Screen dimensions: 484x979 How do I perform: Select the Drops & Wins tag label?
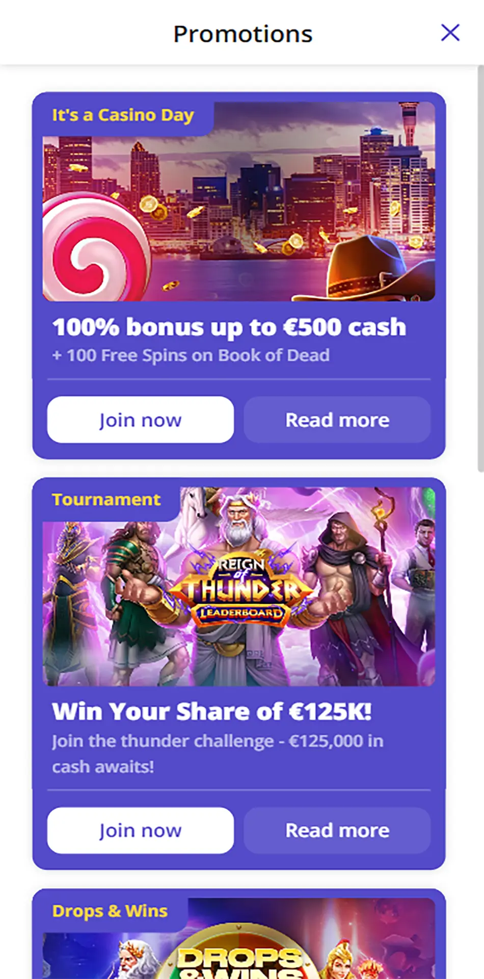tap(110, 911)
